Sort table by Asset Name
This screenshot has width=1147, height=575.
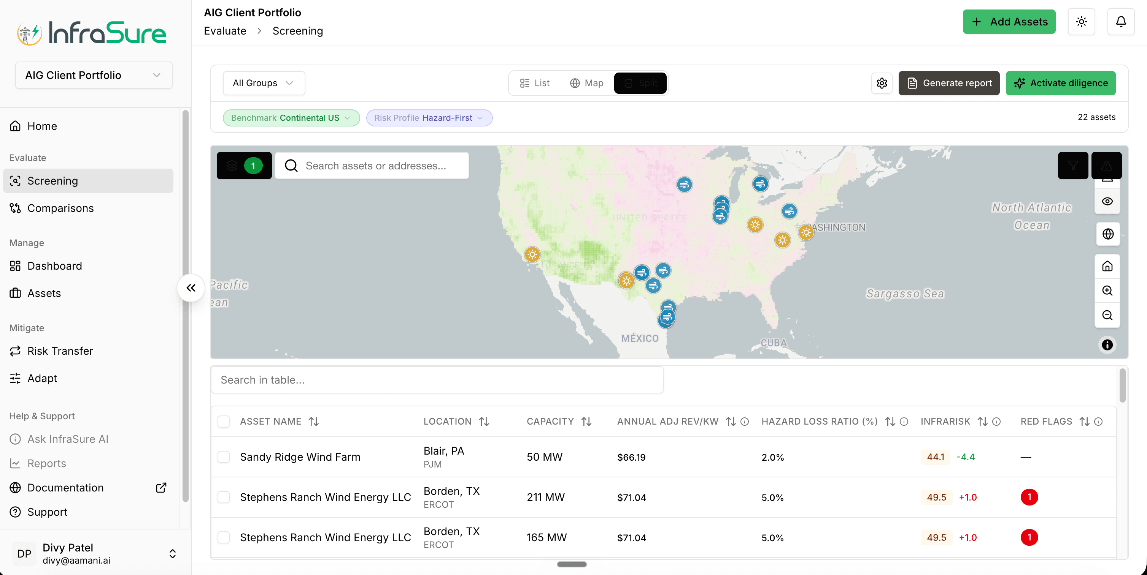(314, 421)
